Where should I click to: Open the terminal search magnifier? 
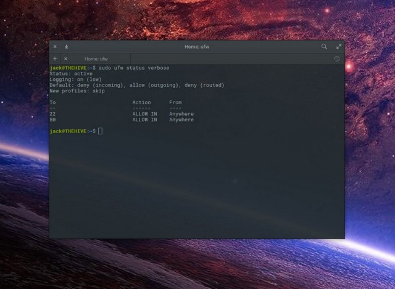324,47
